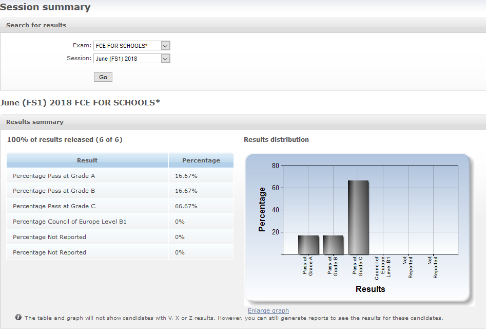The width and height of the screenshot is (486, 329).
Task: Click the 16.67% value for Grade A
Action: [x=186, y=176]
